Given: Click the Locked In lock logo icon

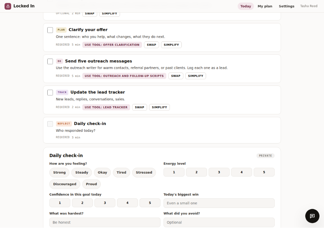Looking at the screenshot, I should click(8, 6).
